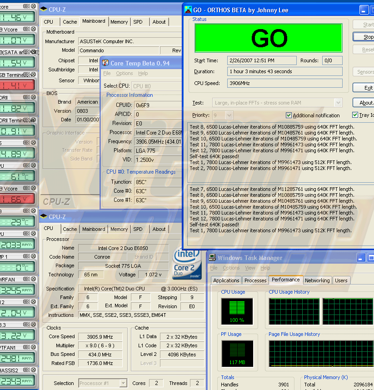This screenshot has height=390, width=374.
Task: Open Memory tab in the upper CPU-Z window
Action: [x=119, y=22]
